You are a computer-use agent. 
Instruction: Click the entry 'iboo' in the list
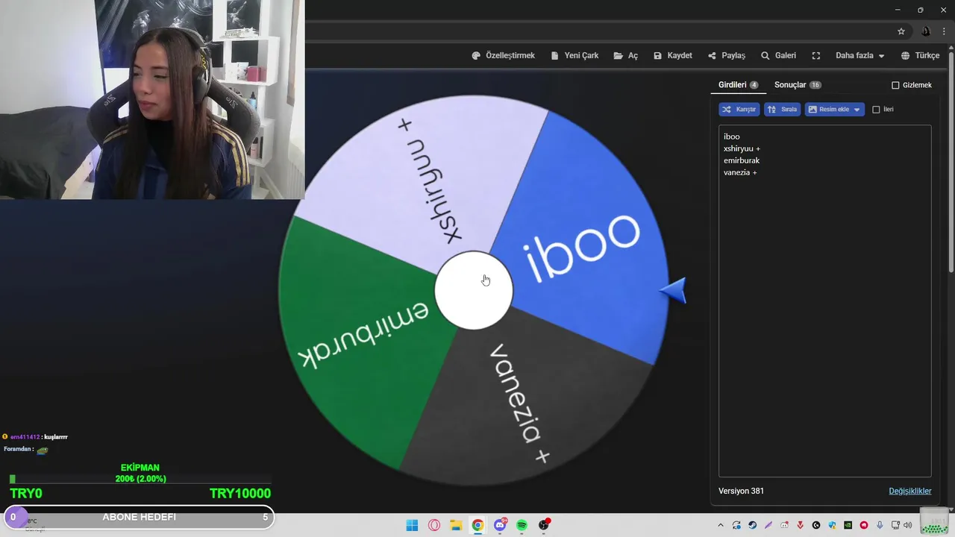point(732,136)
